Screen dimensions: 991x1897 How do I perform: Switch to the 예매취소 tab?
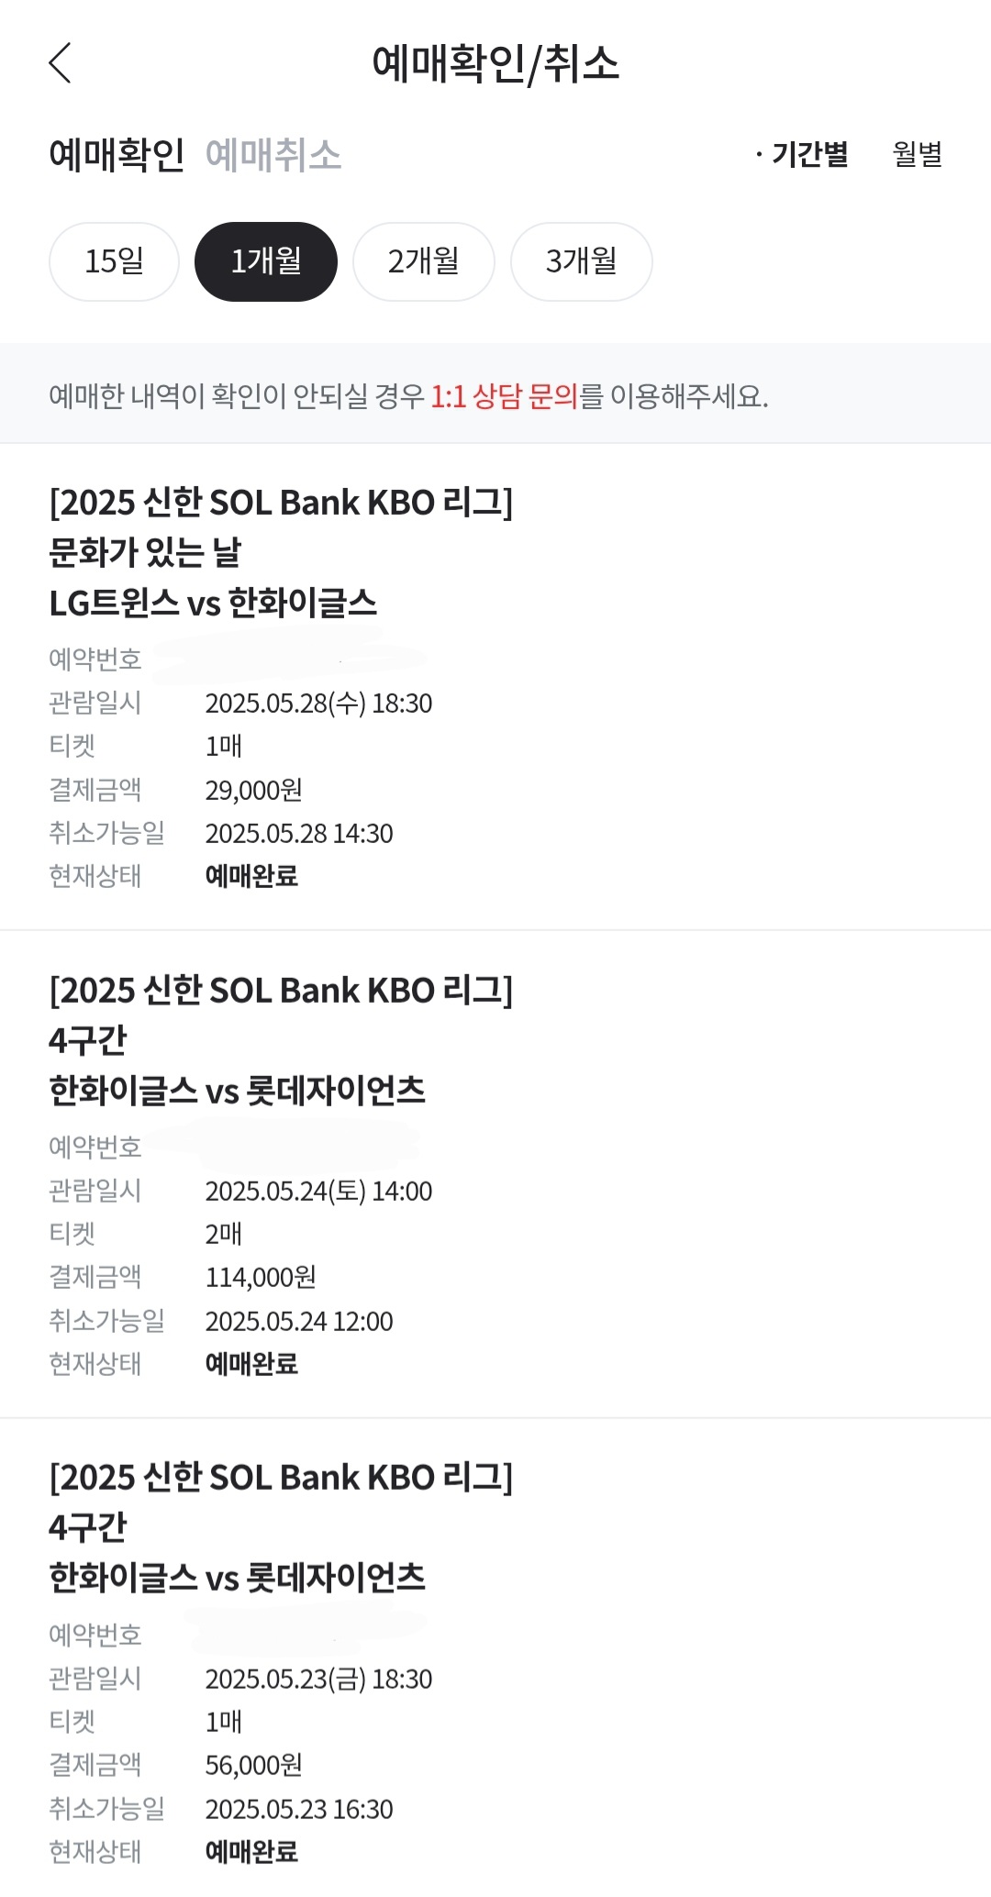(273, 155)
